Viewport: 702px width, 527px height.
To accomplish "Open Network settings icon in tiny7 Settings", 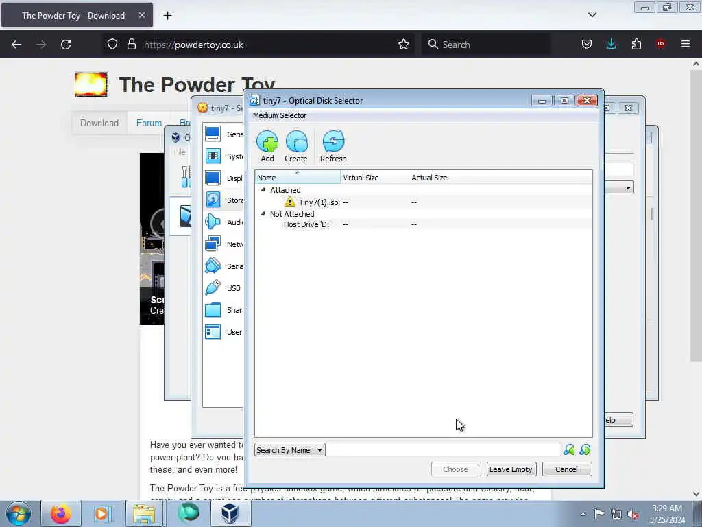I will [213, 244].
